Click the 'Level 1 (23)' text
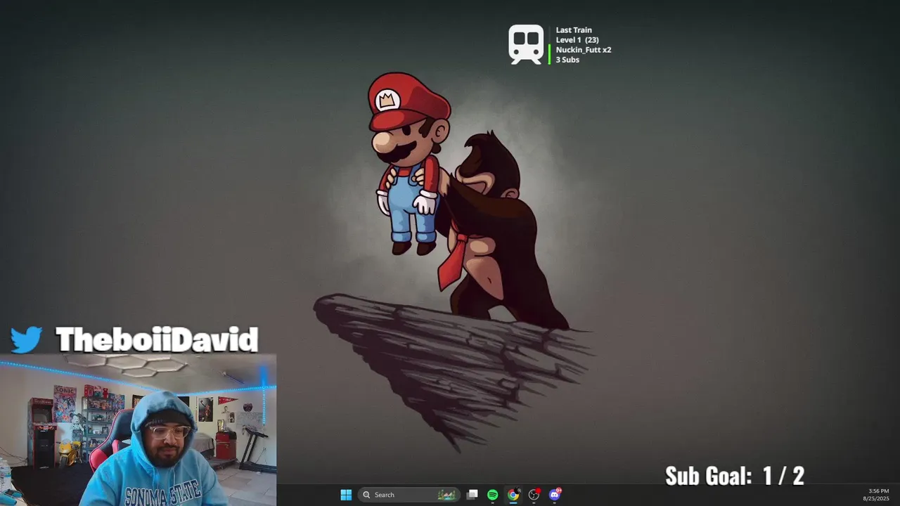Screen dimensions: 900x506 point(577,40)
